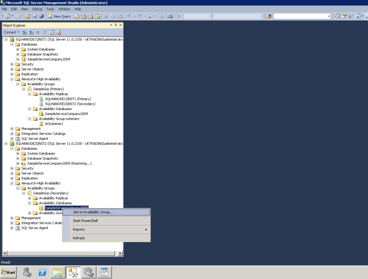Choose Start PowerShell from context menu

tap(106, 221)
